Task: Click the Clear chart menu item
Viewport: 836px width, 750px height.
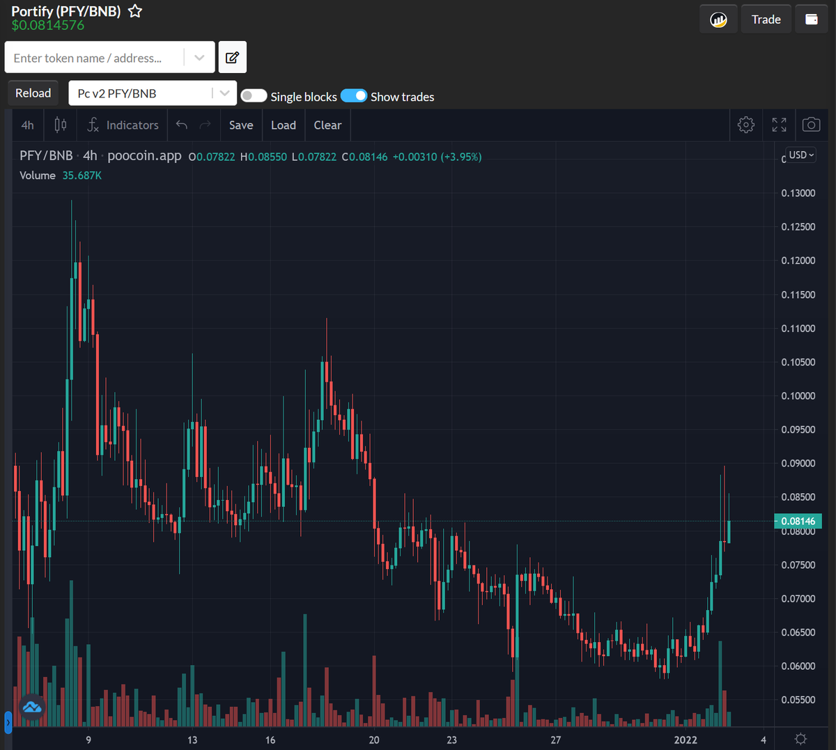Action: click(327, 125)
